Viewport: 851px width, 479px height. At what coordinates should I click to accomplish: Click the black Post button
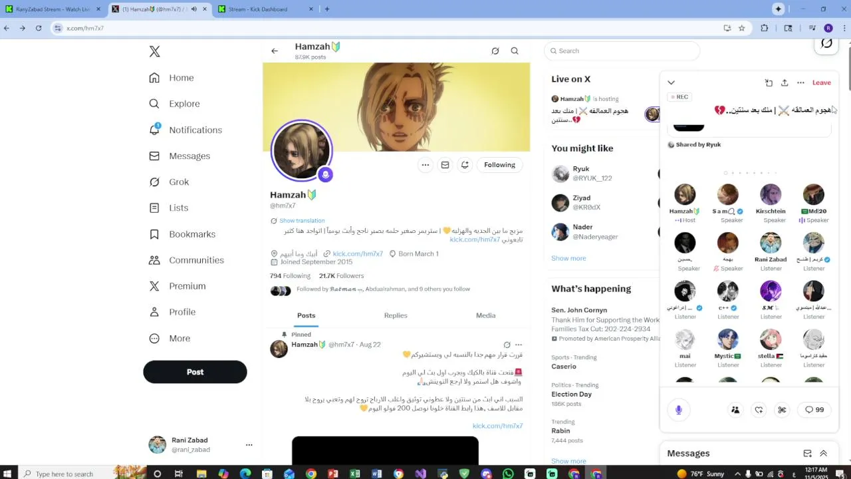[x=195, y=372]
